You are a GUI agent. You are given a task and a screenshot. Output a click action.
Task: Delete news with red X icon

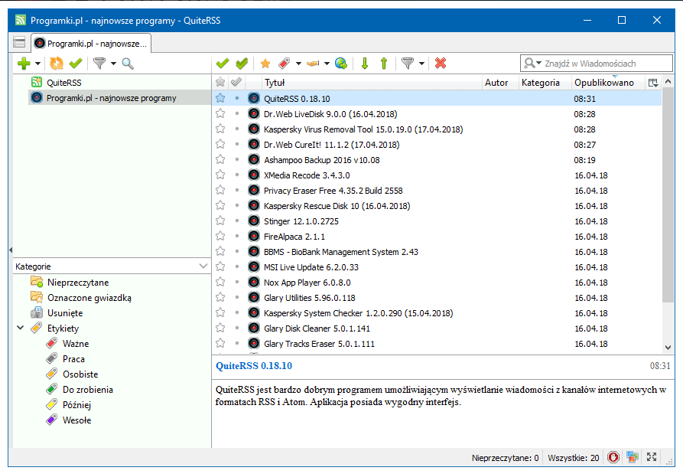pos(441,64)
